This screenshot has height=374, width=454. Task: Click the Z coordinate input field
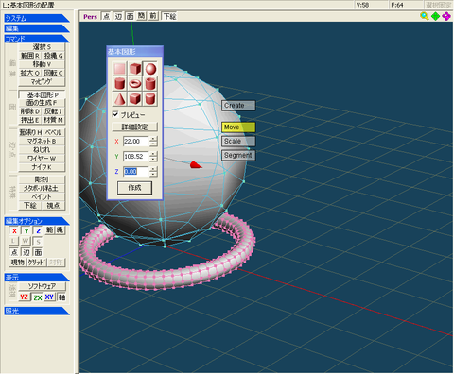pyautogui.click(x=136, y=172)
